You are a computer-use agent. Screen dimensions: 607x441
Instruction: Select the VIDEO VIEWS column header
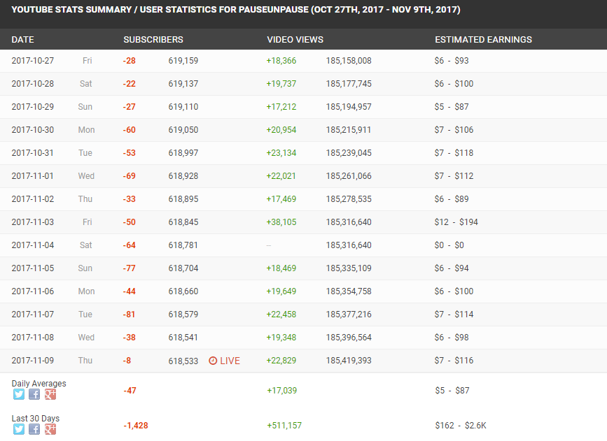point(295,39)
